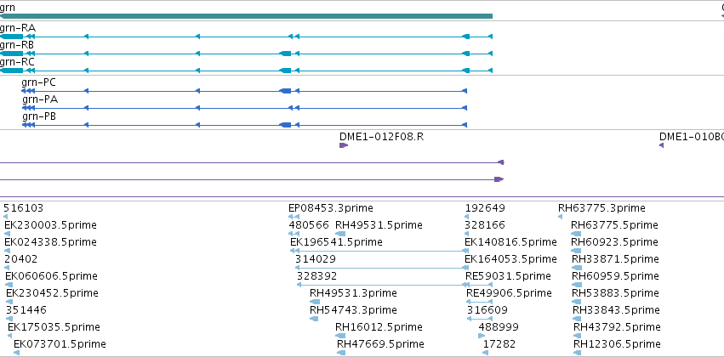Click EK164053.5prime EST label

click(x=511, y=259)
